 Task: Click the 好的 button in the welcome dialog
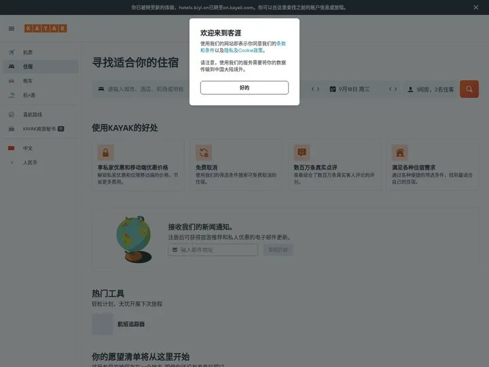coord(244,88)
